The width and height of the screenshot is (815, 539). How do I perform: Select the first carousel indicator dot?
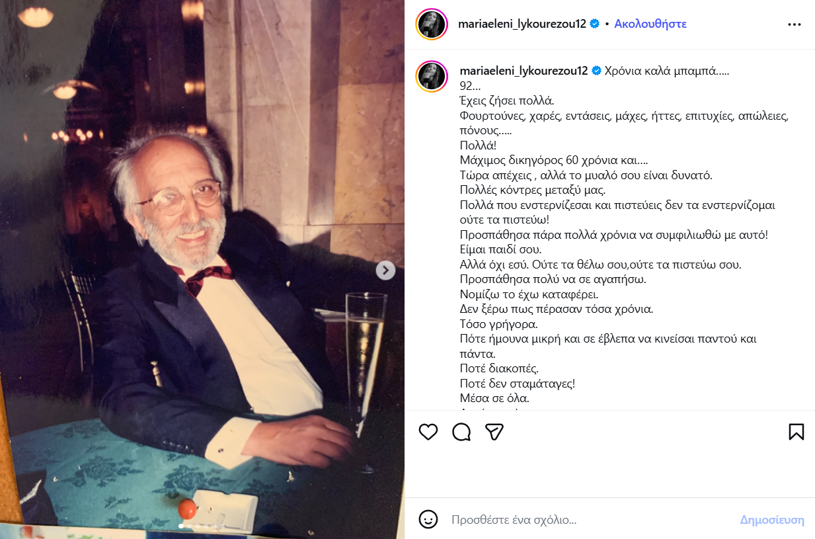tap(182, 526)
